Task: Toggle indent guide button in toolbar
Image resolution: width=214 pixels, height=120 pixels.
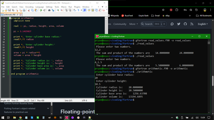Action: tap(85, 10)
